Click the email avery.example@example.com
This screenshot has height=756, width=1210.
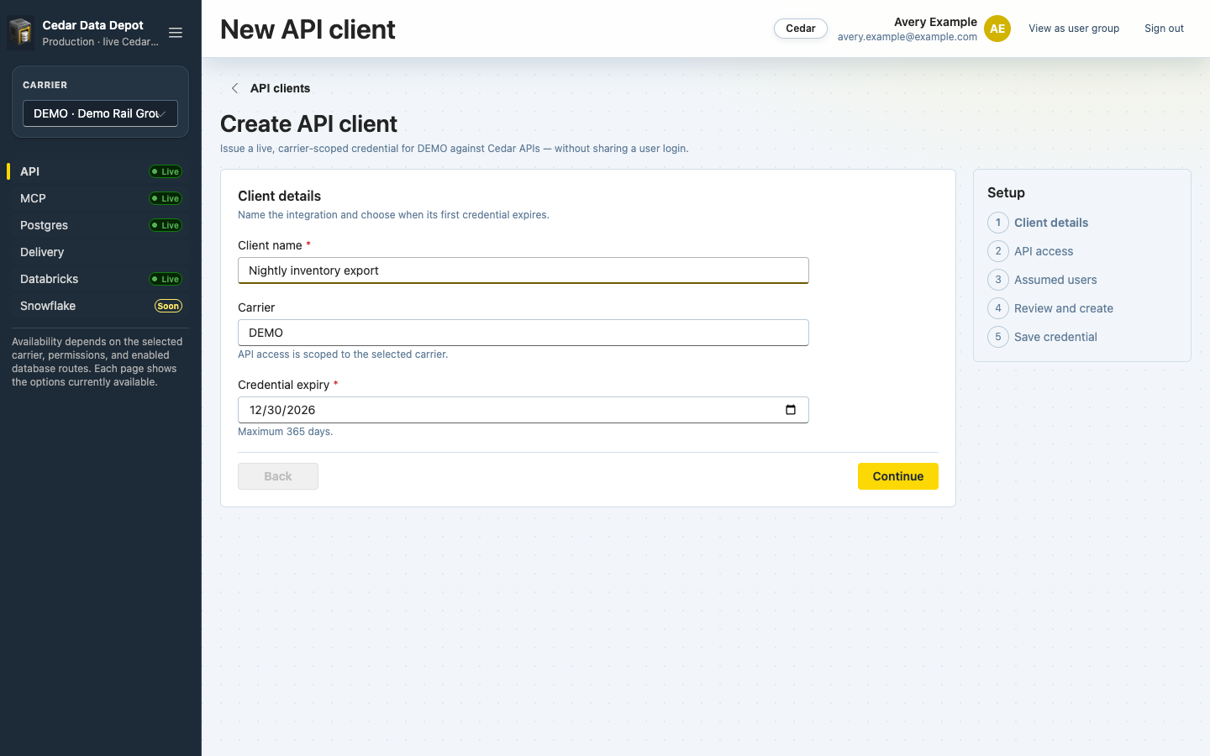(x=907, y=37)
